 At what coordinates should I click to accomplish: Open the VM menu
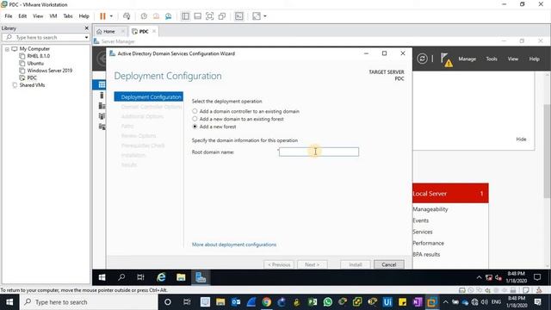[53, 16]
